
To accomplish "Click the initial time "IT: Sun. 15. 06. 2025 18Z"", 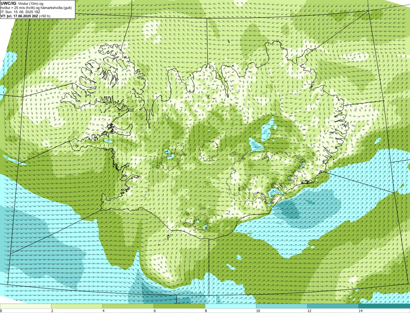I will coord(21,12).
